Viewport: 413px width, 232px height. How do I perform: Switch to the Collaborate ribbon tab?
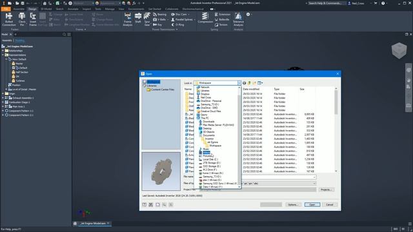[x=172, y=9]
